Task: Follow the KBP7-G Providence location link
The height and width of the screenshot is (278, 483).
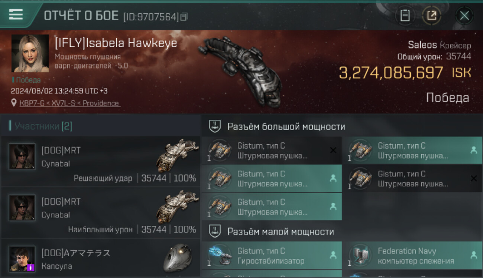Action: tap(70, 103)
